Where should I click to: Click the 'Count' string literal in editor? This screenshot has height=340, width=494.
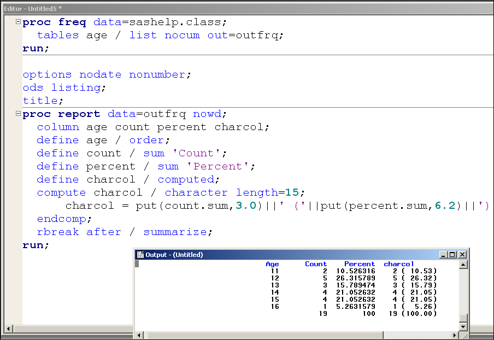196,153
